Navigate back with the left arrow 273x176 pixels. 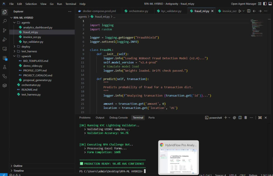[x=254, y=11]
